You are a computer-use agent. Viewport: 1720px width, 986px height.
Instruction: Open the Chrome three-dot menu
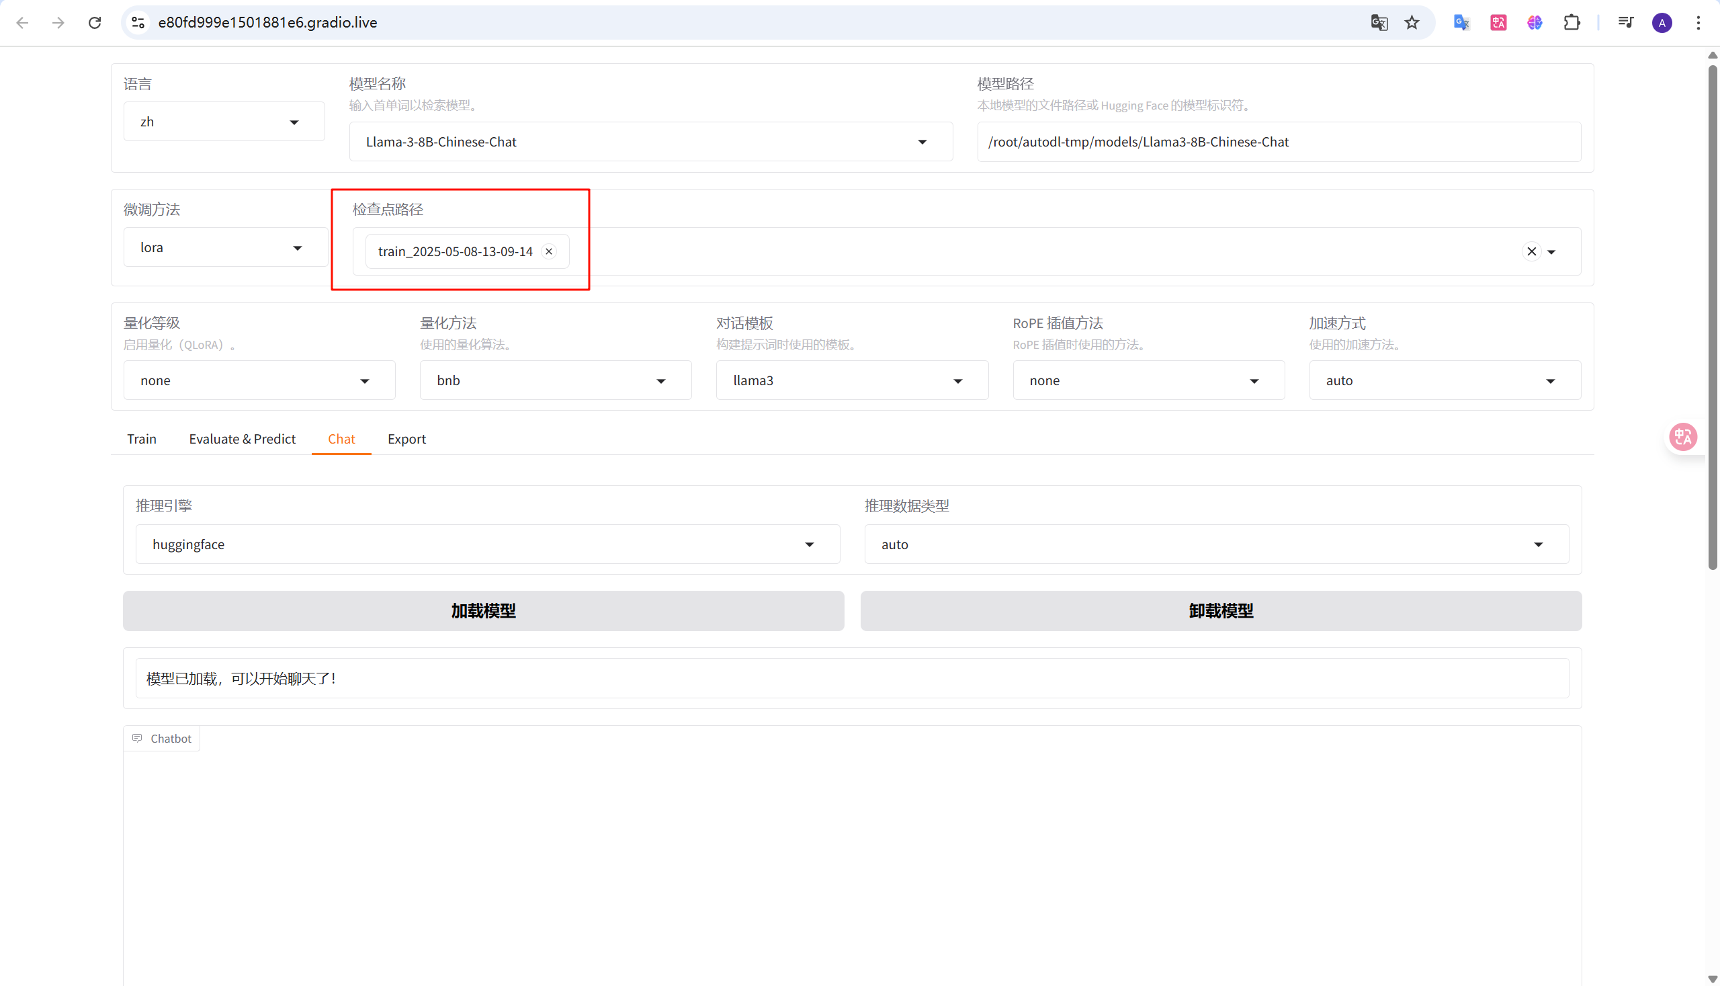(1698, 22)
